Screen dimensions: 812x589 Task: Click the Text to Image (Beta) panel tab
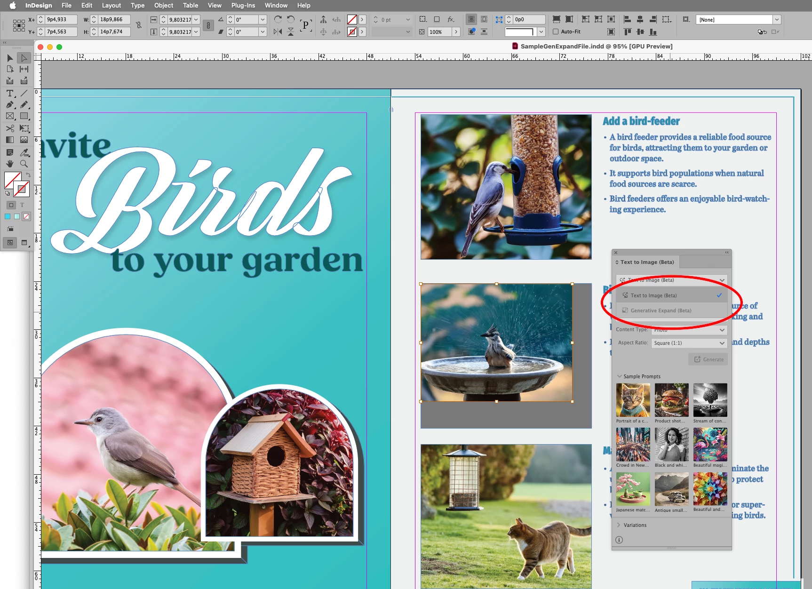646,262
